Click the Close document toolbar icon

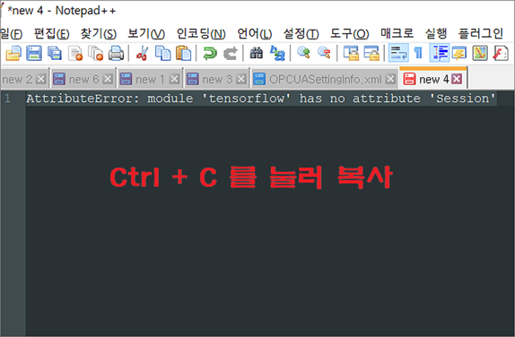pos(75,53)
